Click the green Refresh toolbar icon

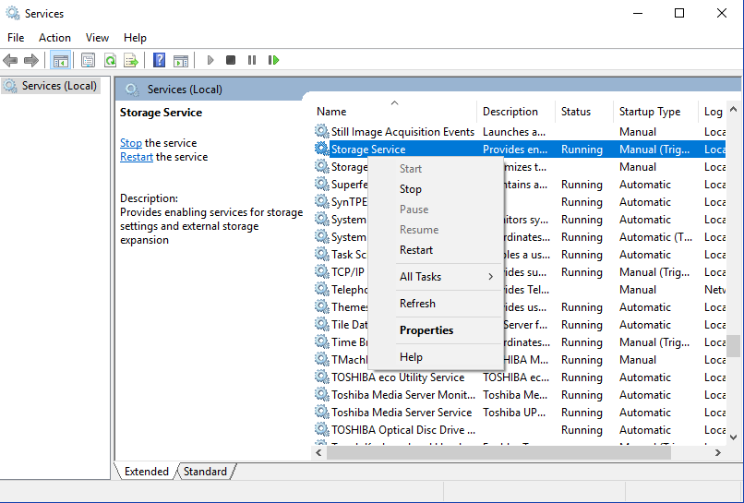[110, 60]
